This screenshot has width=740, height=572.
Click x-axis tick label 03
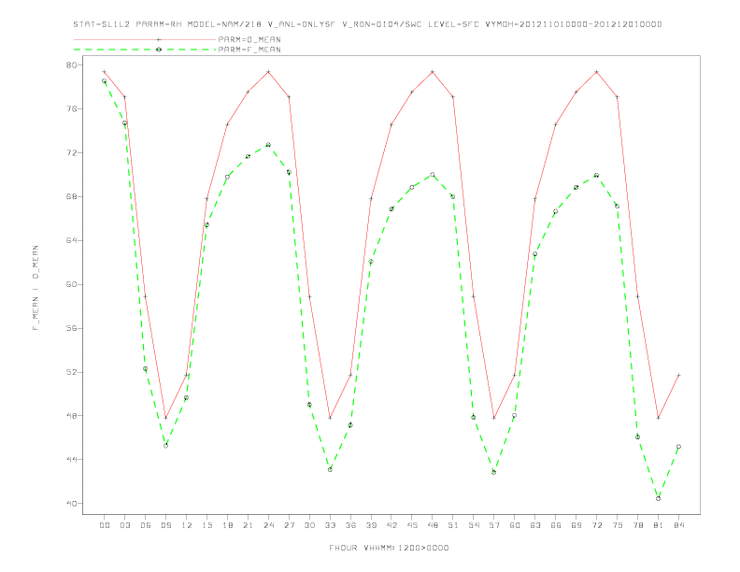pos(124,525)
